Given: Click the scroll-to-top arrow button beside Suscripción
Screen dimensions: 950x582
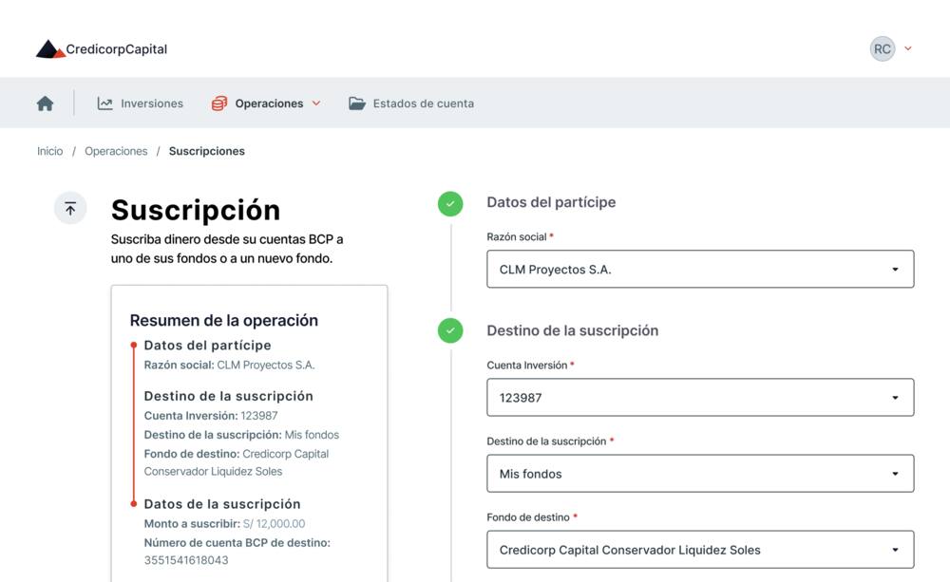Looking at the screenshot, I should point(70,208).
